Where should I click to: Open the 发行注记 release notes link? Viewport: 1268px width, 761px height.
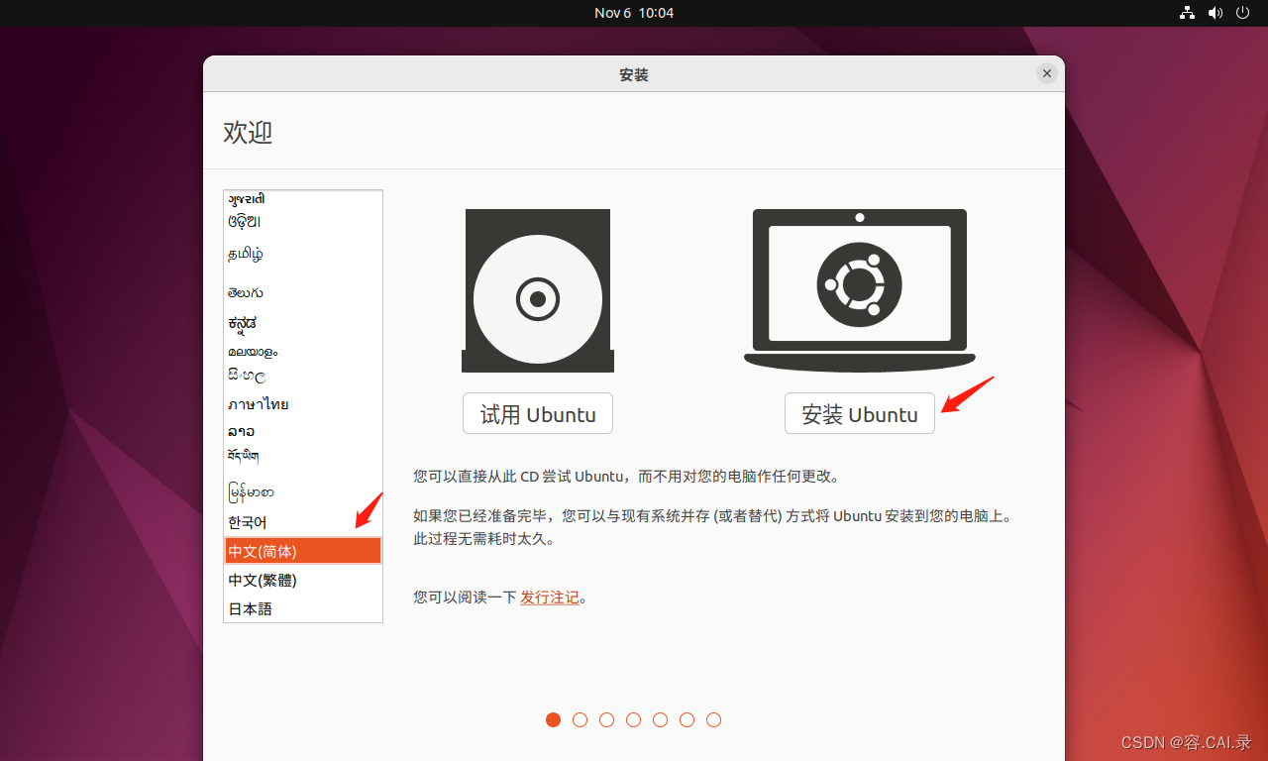(x=550, y=598)
